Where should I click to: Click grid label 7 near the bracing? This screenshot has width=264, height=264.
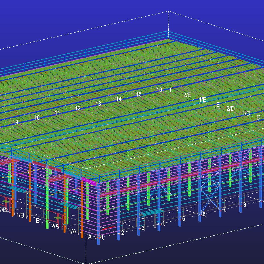(224, 209)
